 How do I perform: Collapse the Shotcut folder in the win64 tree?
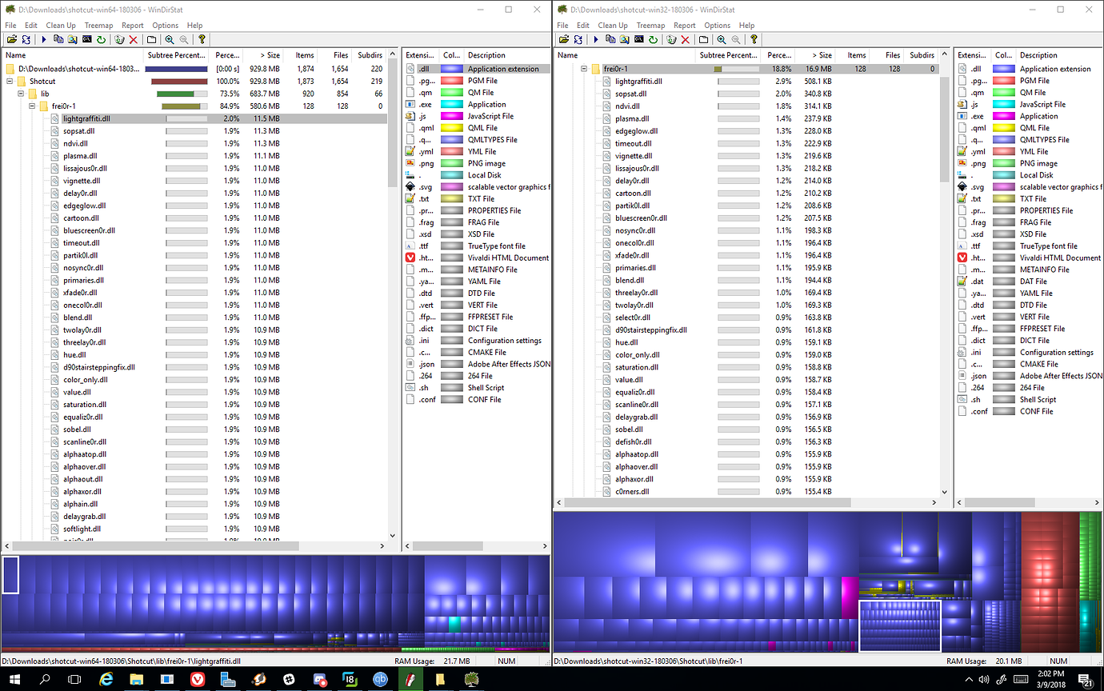11,81
